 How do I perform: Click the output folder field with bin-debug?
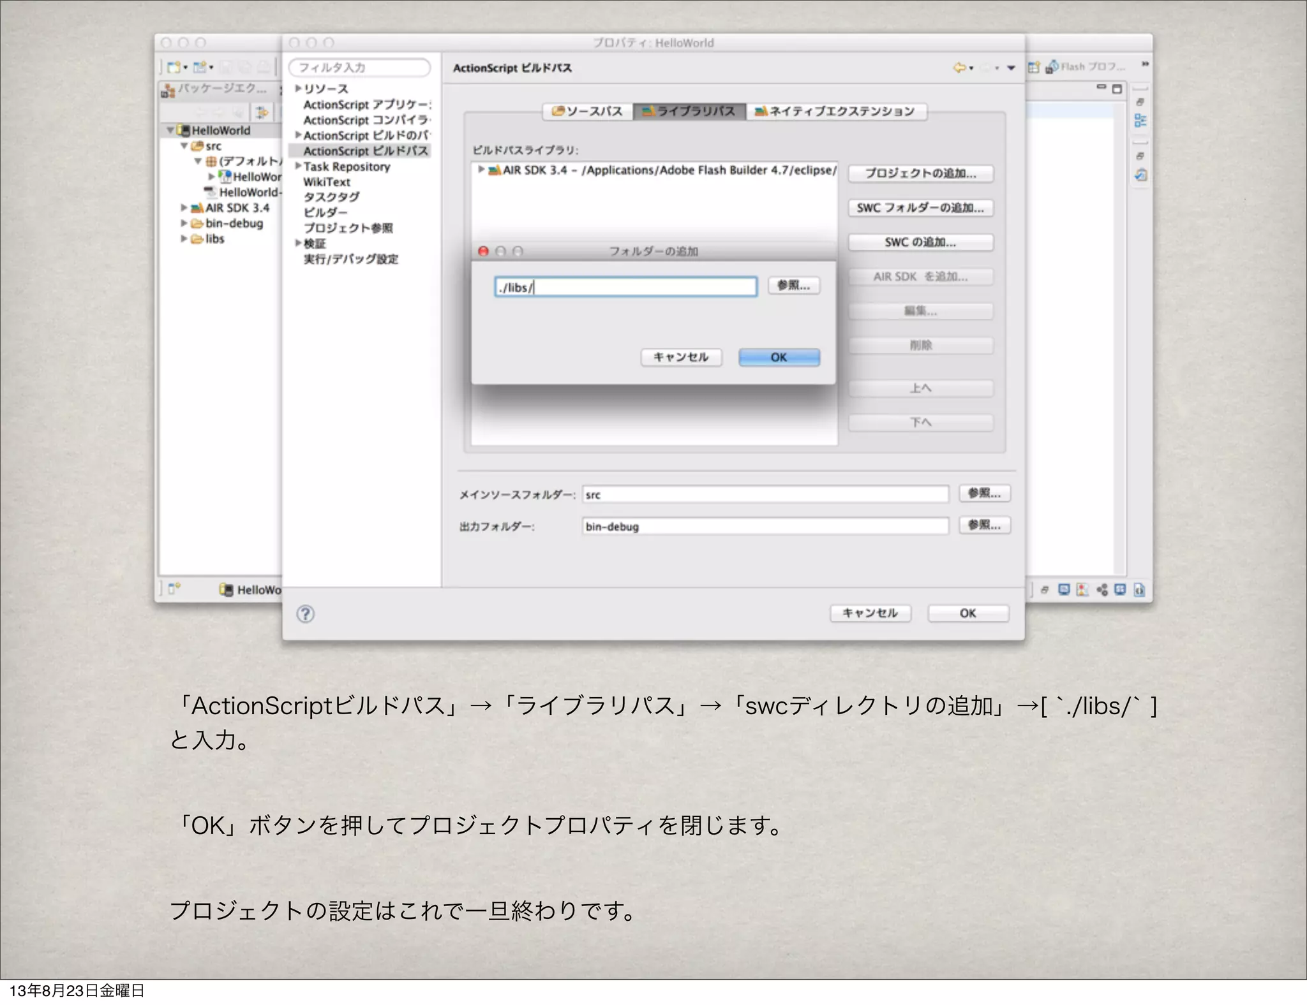coord(765,526)
